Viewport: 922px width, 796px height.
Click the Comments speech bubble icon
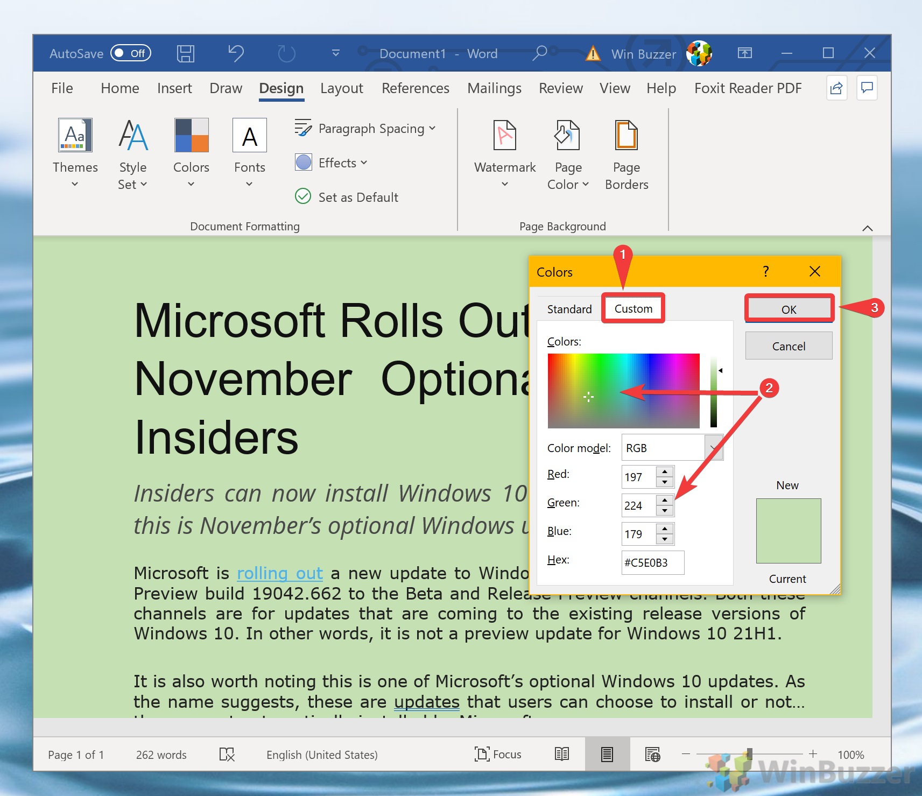[867, 88]
